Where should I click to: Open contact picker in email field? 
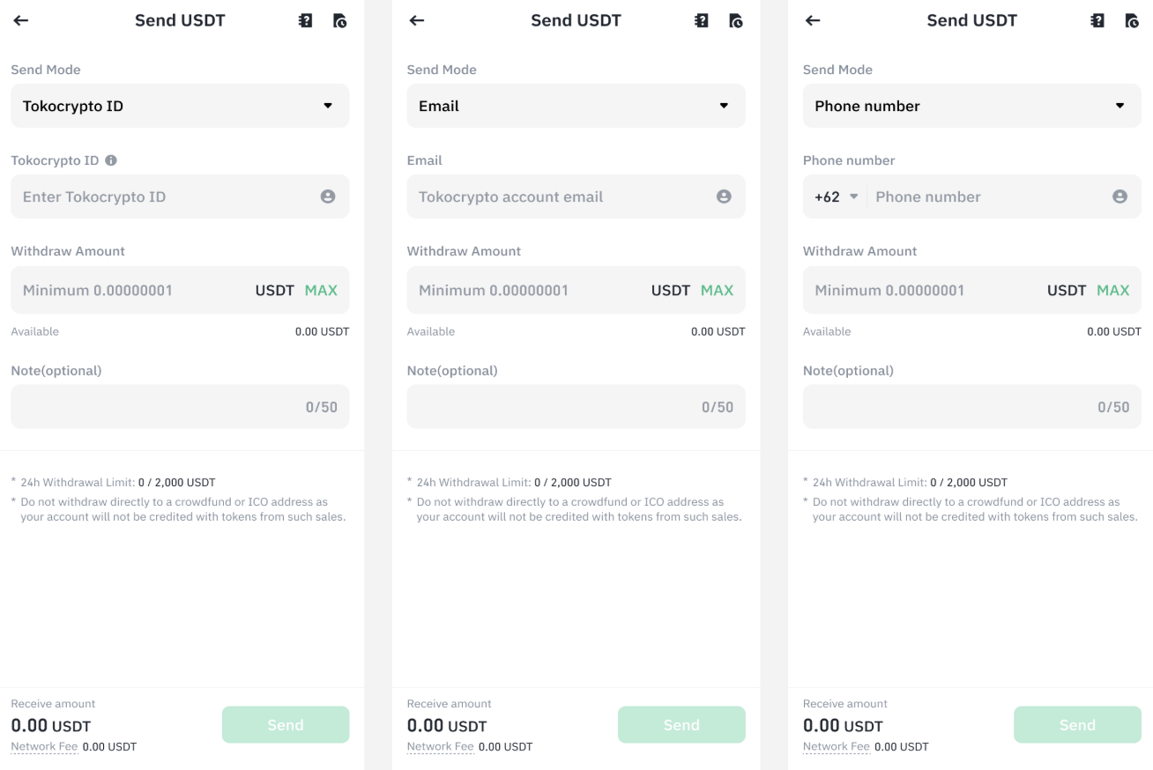724,196
